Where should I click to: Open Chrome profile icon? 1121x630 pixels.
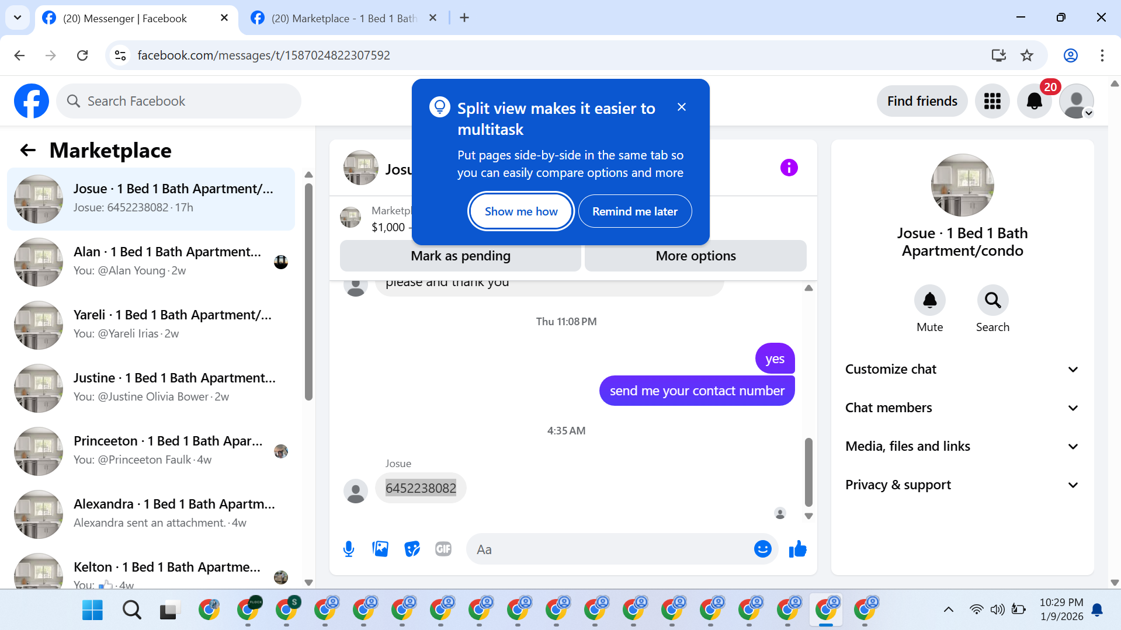point(1071,55)
